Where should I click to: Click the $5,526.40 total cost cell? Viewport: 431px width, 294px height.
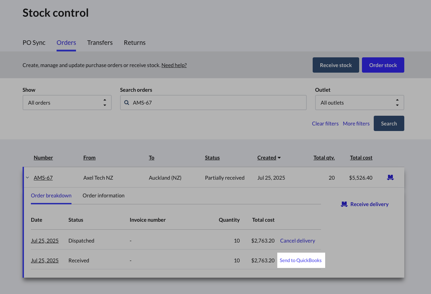pyautogui.click(x=361, y=178)
